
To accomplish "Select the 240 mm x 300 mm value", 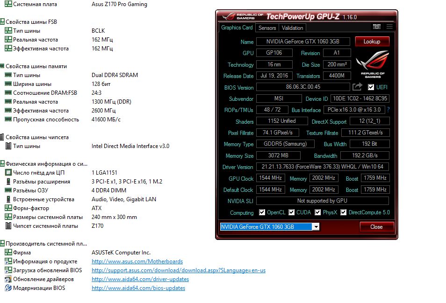I will click(x=114, y=217).
